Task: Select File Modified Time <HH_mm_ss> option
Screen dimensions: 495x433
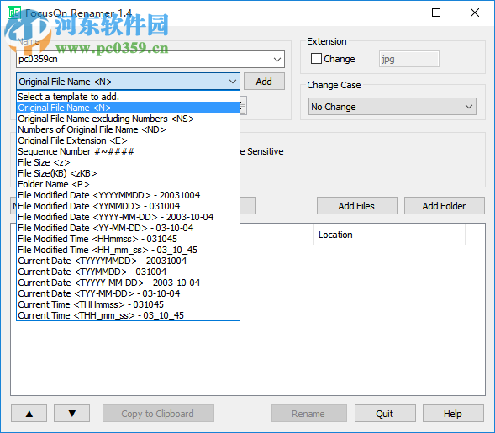Action: pyautogui.click(x=129, y=250)
